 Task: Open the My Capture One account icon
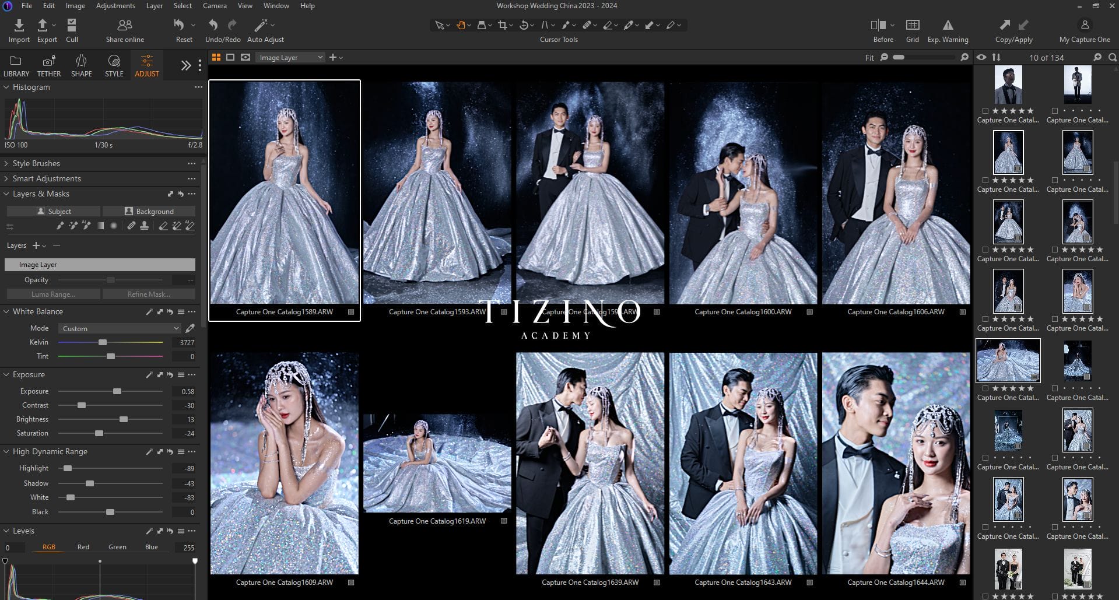tap(1085, 25)
